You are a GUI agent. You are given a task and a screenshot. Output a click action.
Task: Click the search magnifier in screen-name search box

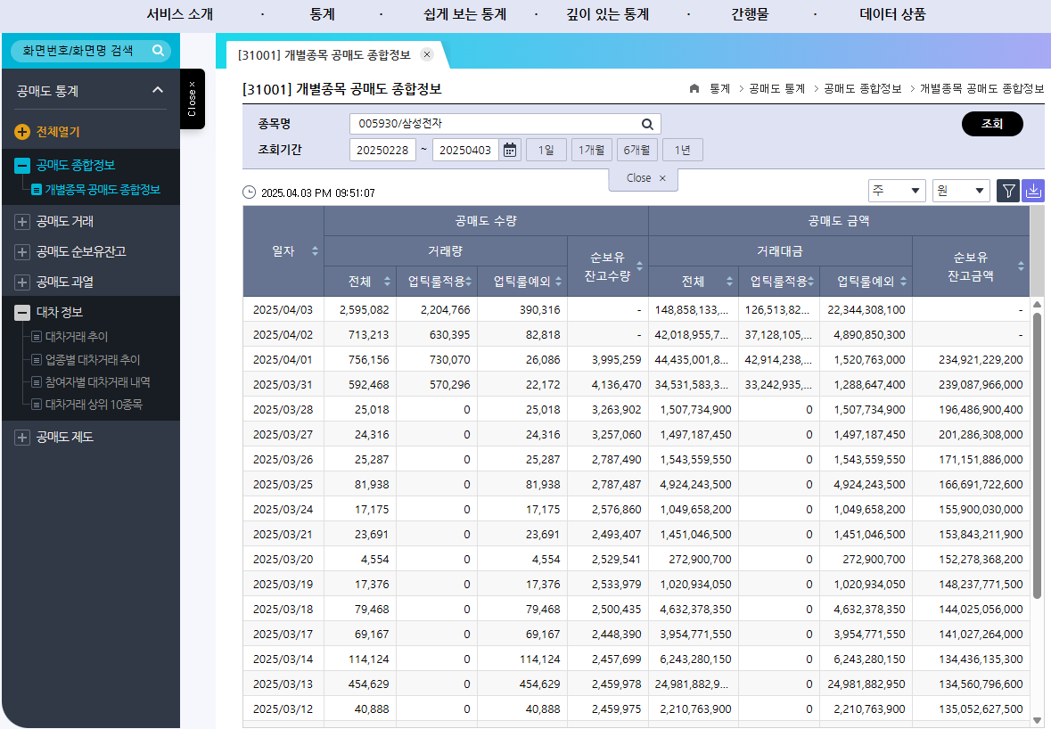(158, 50)
